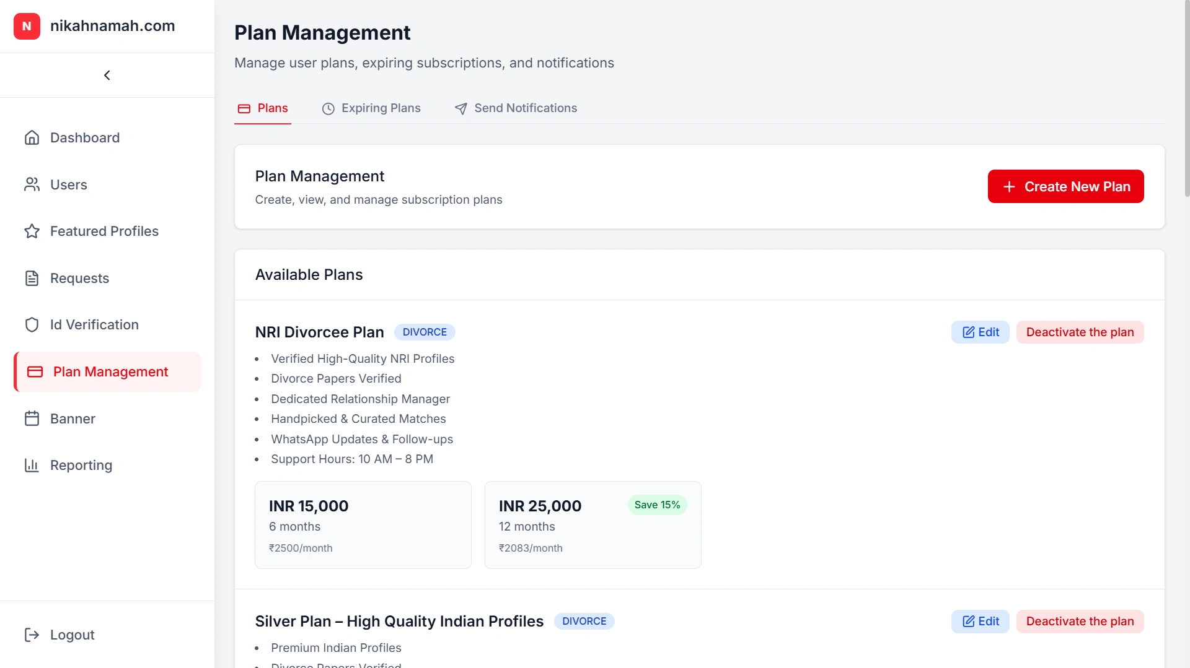Select the Users icon in the sidebar
The height and width of the screenshot is (668, 1190).
tap(32, 184)
